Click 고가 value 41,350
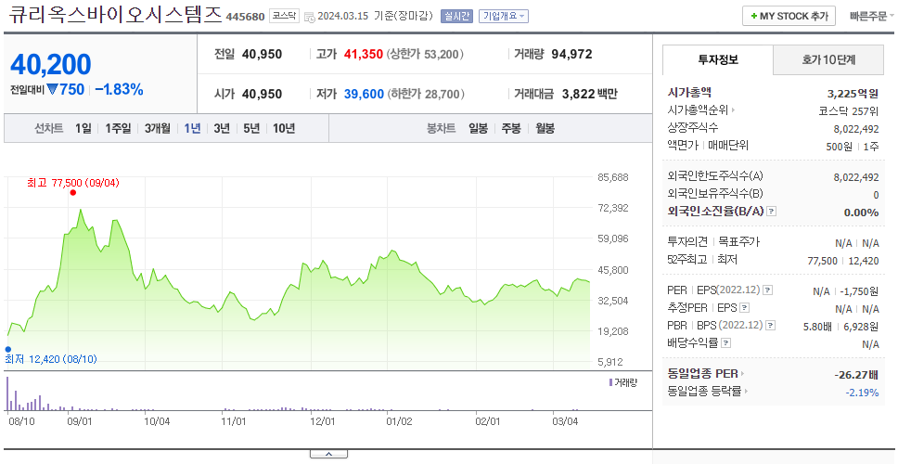This screenshot has height=464, width=898. [363, 55]
